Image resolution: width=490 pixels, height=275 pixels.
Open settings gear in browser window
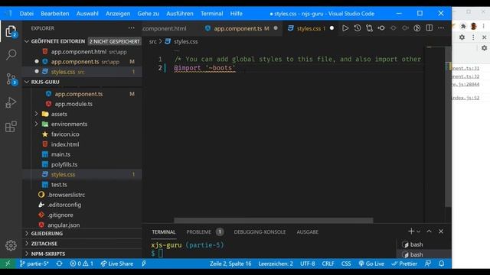[462, 37]
